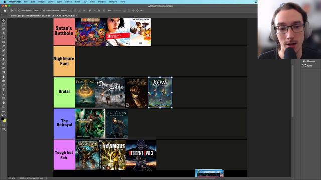The height and width of the screenshot is (180, 321).
Task: Click the align right edges icon
Action: 79,11
